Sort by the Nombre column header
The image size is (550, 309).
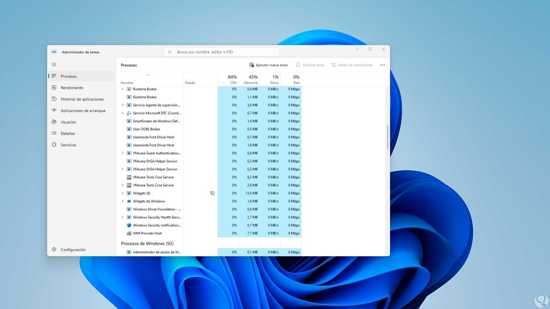pyautogui.click(x=150, y=79)
